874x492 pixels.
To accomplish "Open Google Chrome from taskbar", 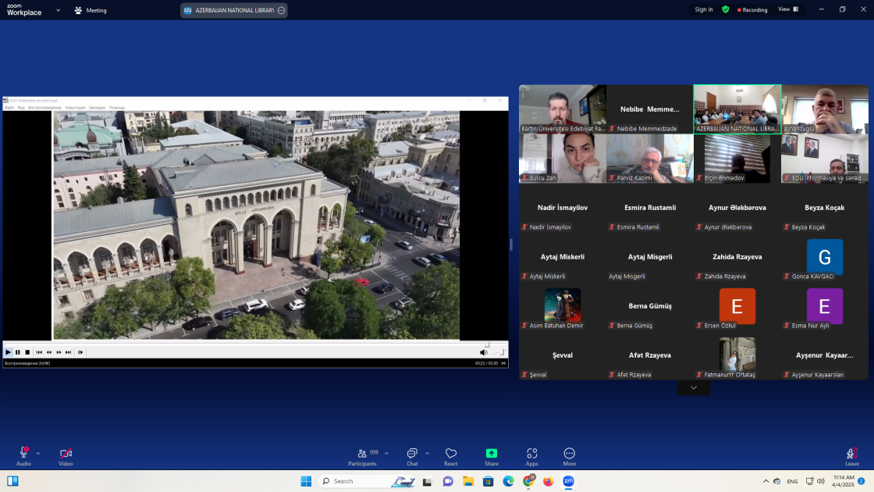I will (528, 481).
